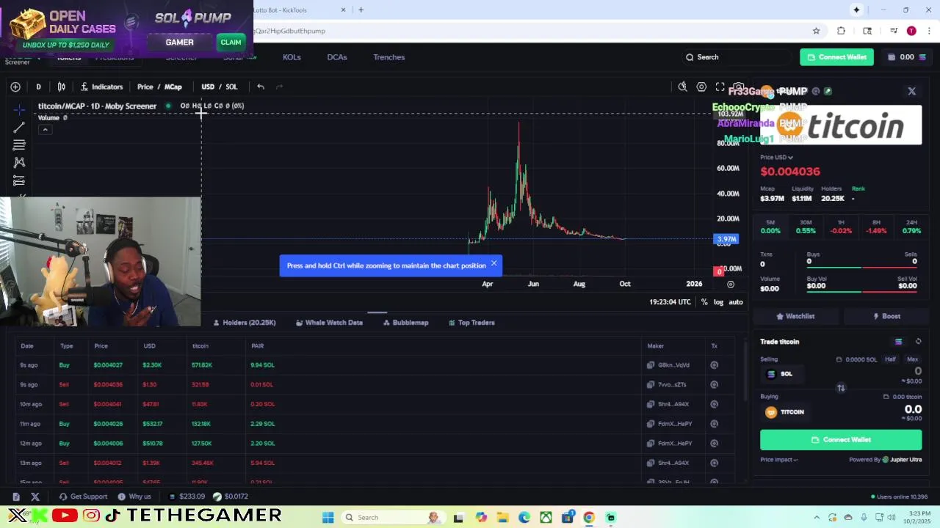Set selling amount to Half

pos(890,359)
